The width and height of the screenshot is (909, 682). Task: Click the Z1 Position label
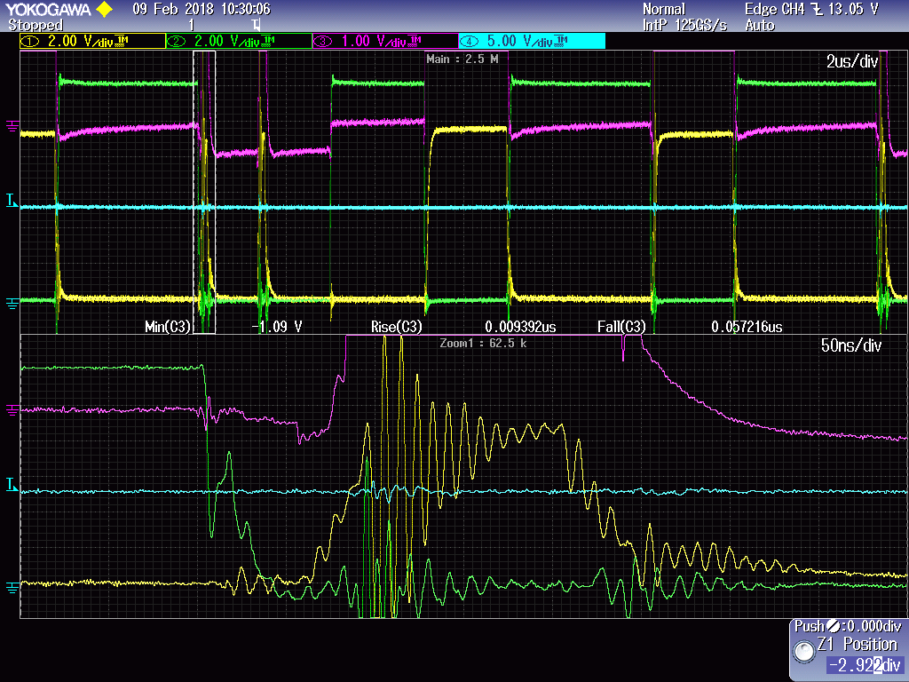pos(858,644)
